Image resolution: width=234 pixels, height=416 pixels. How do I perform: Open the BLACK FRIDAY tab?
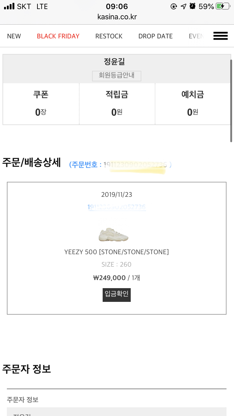(58, 36)
